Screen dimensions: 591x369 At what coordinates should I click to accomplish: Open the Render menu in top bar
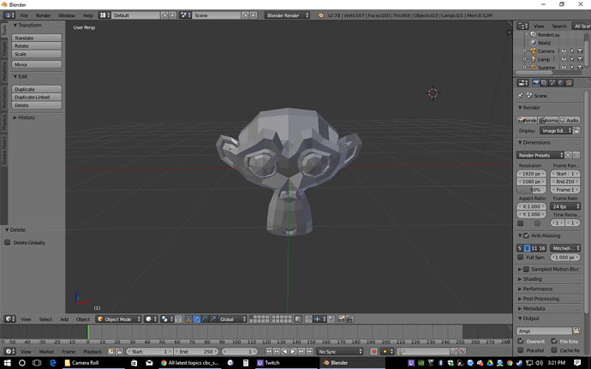[43, 15]
